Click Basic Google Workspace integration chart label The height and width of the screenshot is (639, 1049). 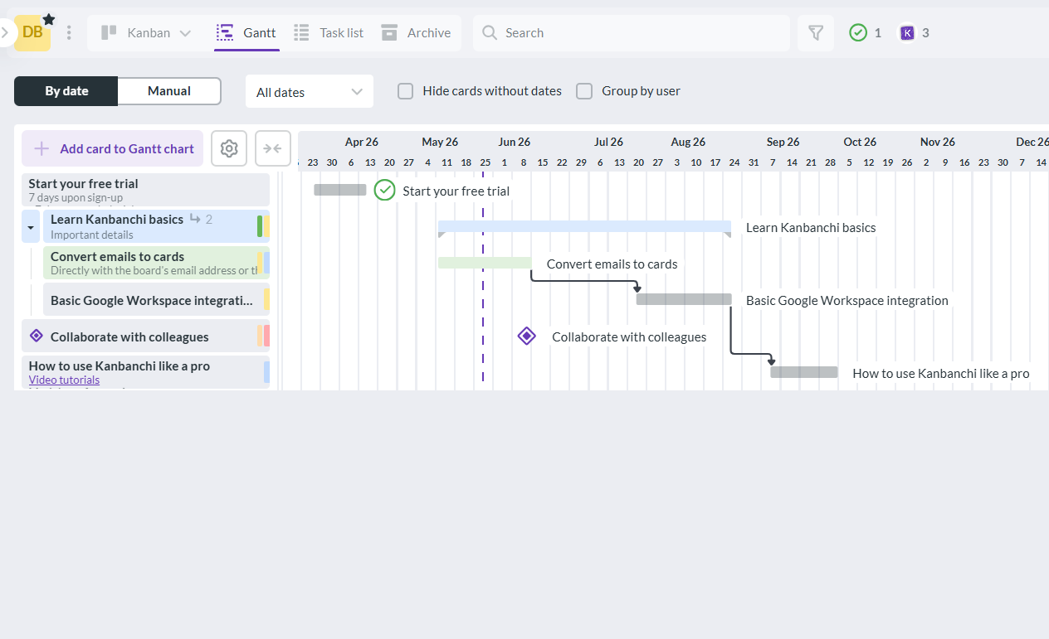[847, 300]
